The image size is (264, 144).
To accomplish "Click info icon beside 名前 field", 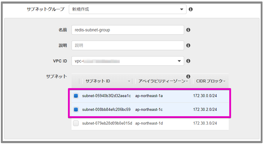I will pos(188,30).
